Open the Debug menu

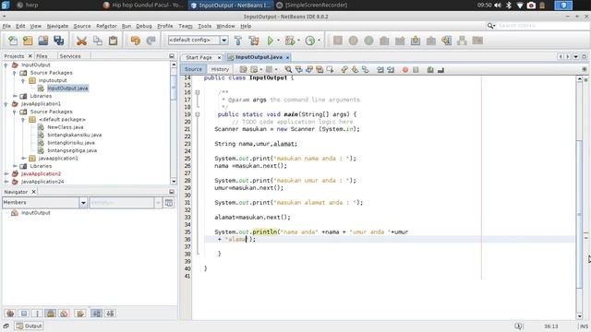144,26
